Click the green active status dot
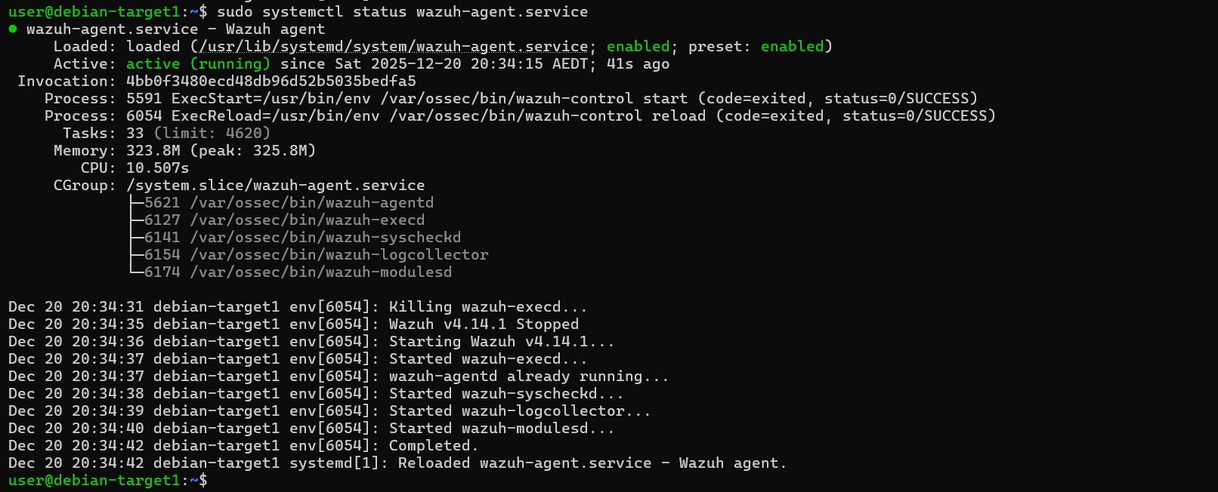Viewport: 1218px width, 492px height. point(13,29)
